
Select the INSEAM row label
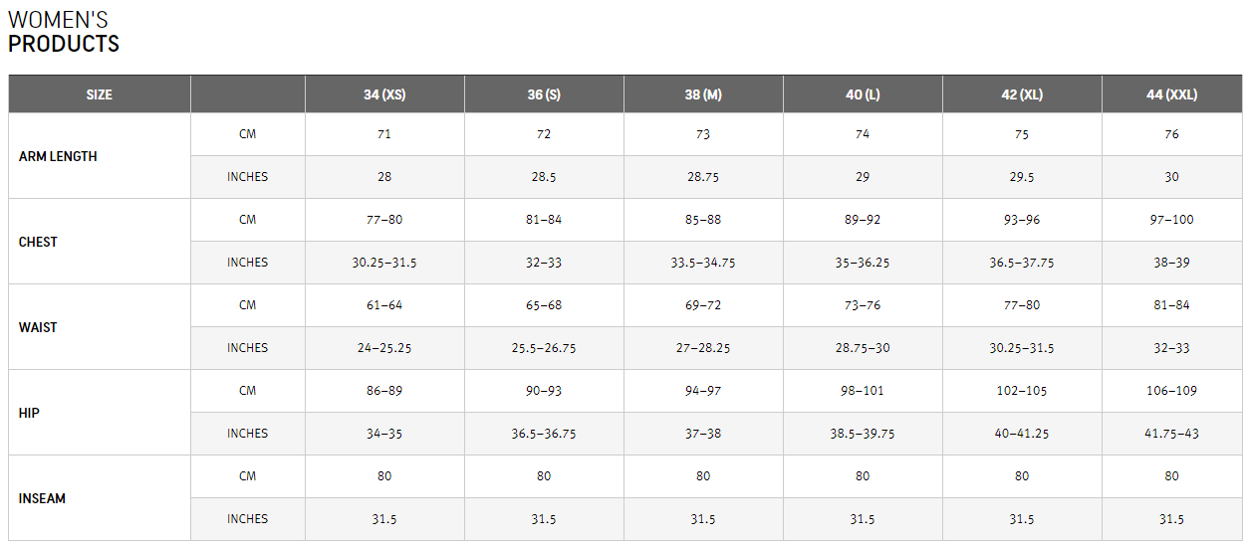(x=42, y=498)
